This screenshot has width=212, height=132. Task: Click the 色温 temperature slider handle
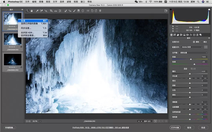[191, 59]
